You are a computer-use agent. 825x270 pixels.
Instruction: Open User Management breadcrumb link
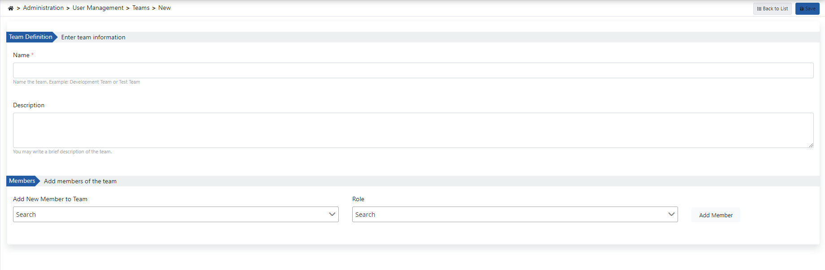point(98,8)
